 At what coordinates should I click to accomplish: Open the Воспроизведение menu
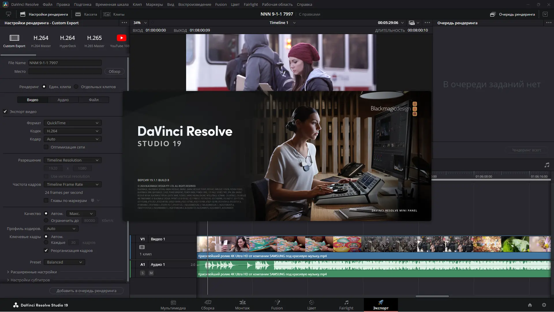click(194, 4)
